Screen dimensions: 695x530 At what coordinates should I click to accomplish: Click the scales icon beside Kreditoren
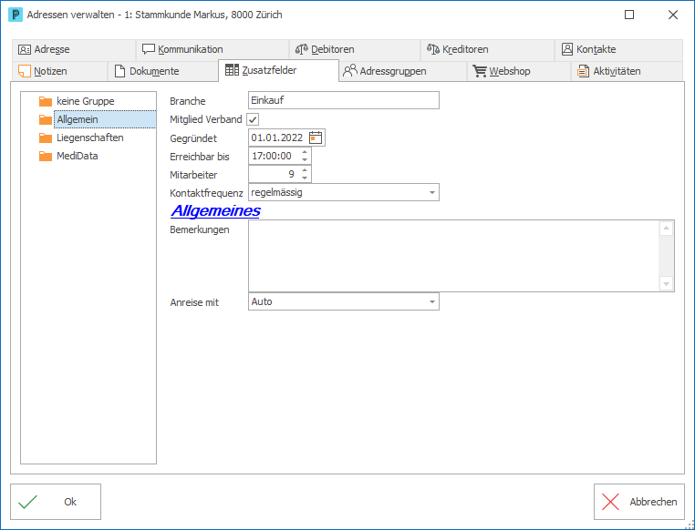433,49
